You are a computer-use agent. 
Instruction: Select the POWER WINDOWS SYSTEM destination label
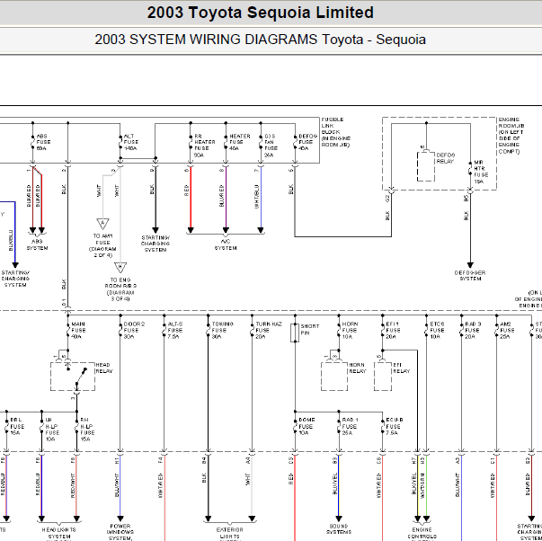(x=120, y=532)
